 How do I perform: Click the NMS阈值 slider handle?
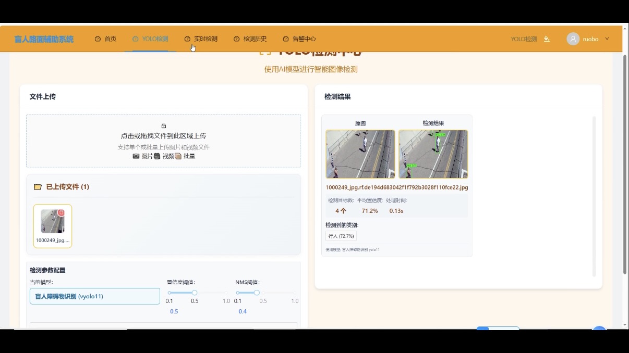[x=257, y=293]
